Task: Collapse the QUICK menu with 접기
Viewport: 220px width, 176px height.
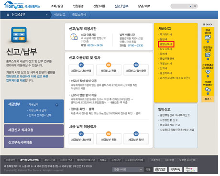Action: 208,99
